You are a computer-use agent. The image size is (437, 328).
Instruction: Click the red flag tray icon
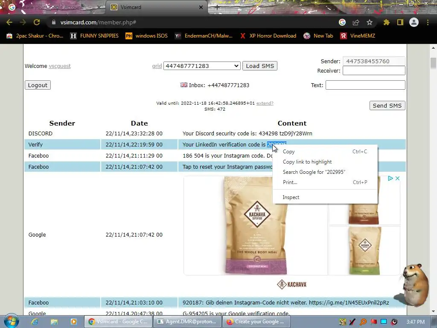click(x=373, y=322)
